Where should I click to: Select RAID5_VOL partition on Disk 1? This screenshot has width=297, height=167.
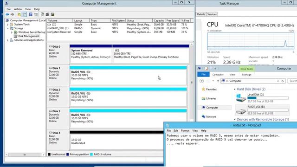128,75
